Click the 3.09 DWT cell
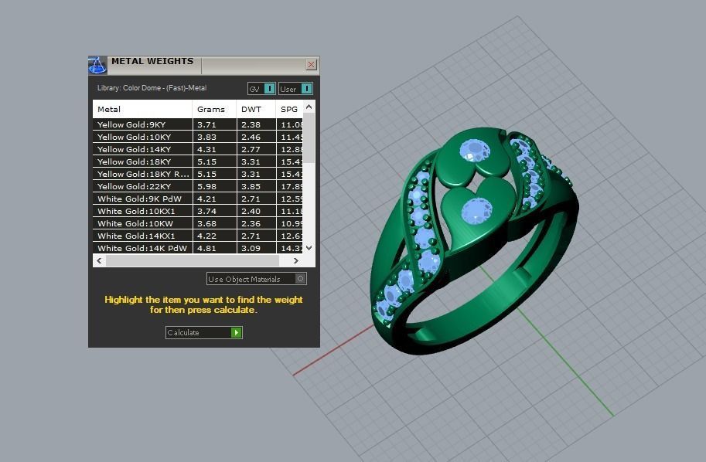The height and width of the screenshot is (462, 706). point(256,248)
